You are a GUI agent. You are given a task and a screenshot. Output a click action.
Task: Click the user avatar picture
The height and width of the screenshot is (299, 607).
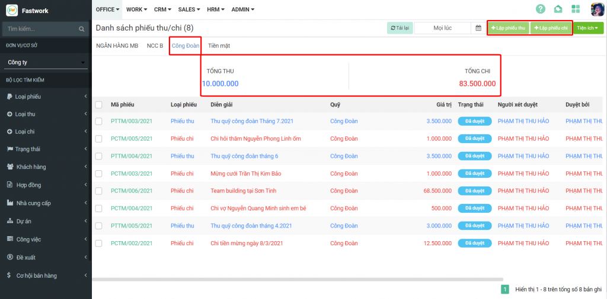point(597,9)
